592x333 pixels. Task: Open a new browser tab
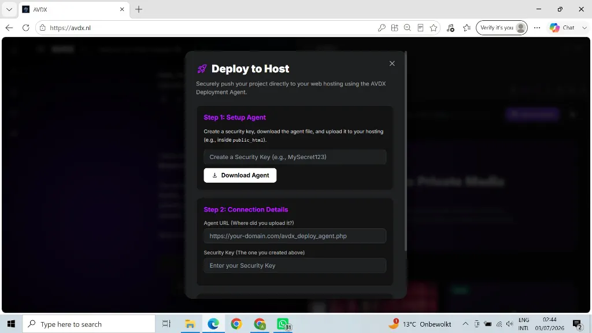139,9
